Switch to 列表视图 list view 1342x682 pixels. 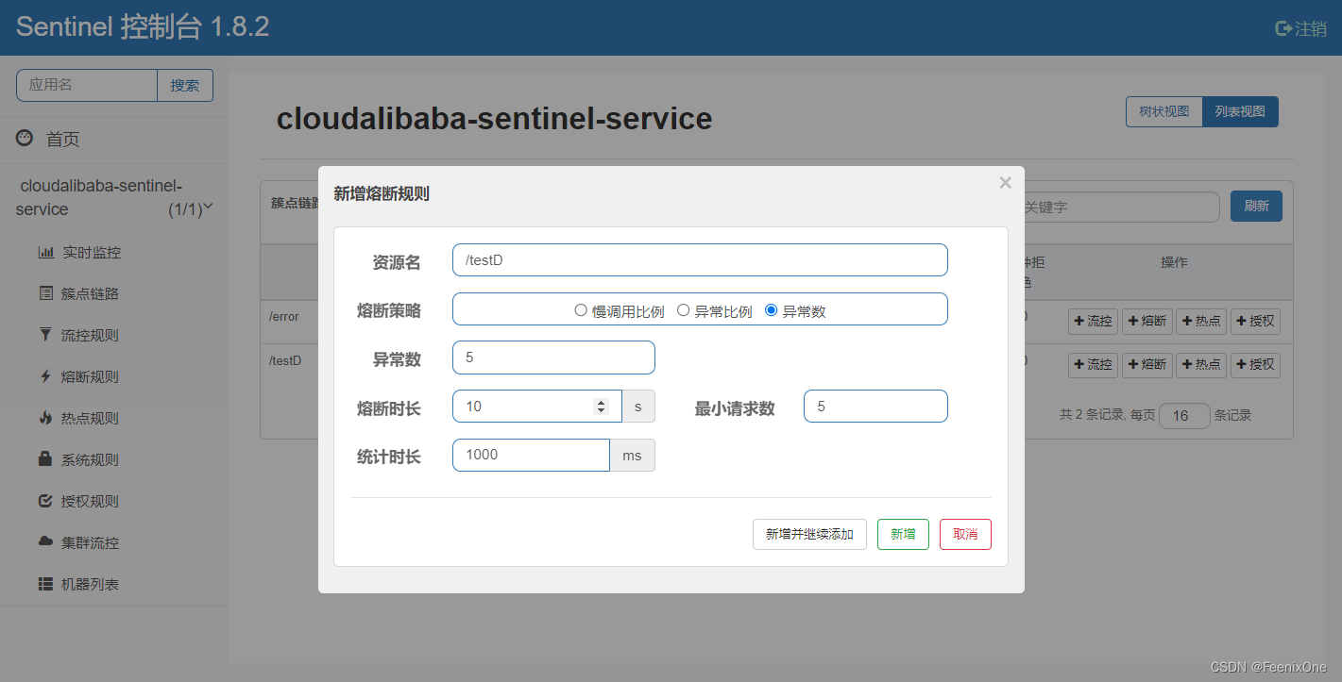tap(1240, 111)
